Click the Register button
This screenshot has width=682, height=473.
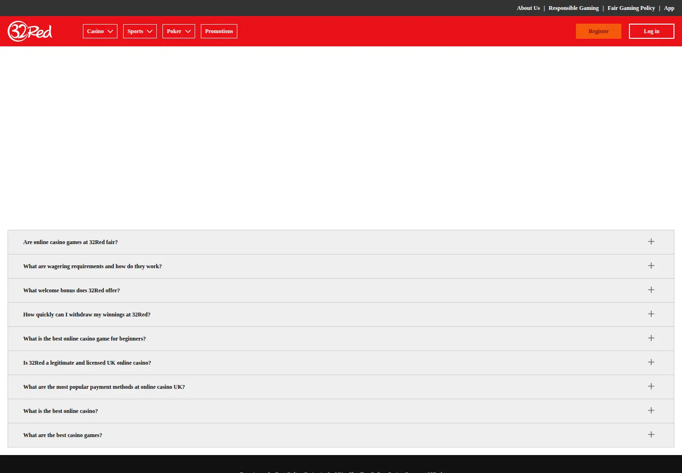coord(599,31)
